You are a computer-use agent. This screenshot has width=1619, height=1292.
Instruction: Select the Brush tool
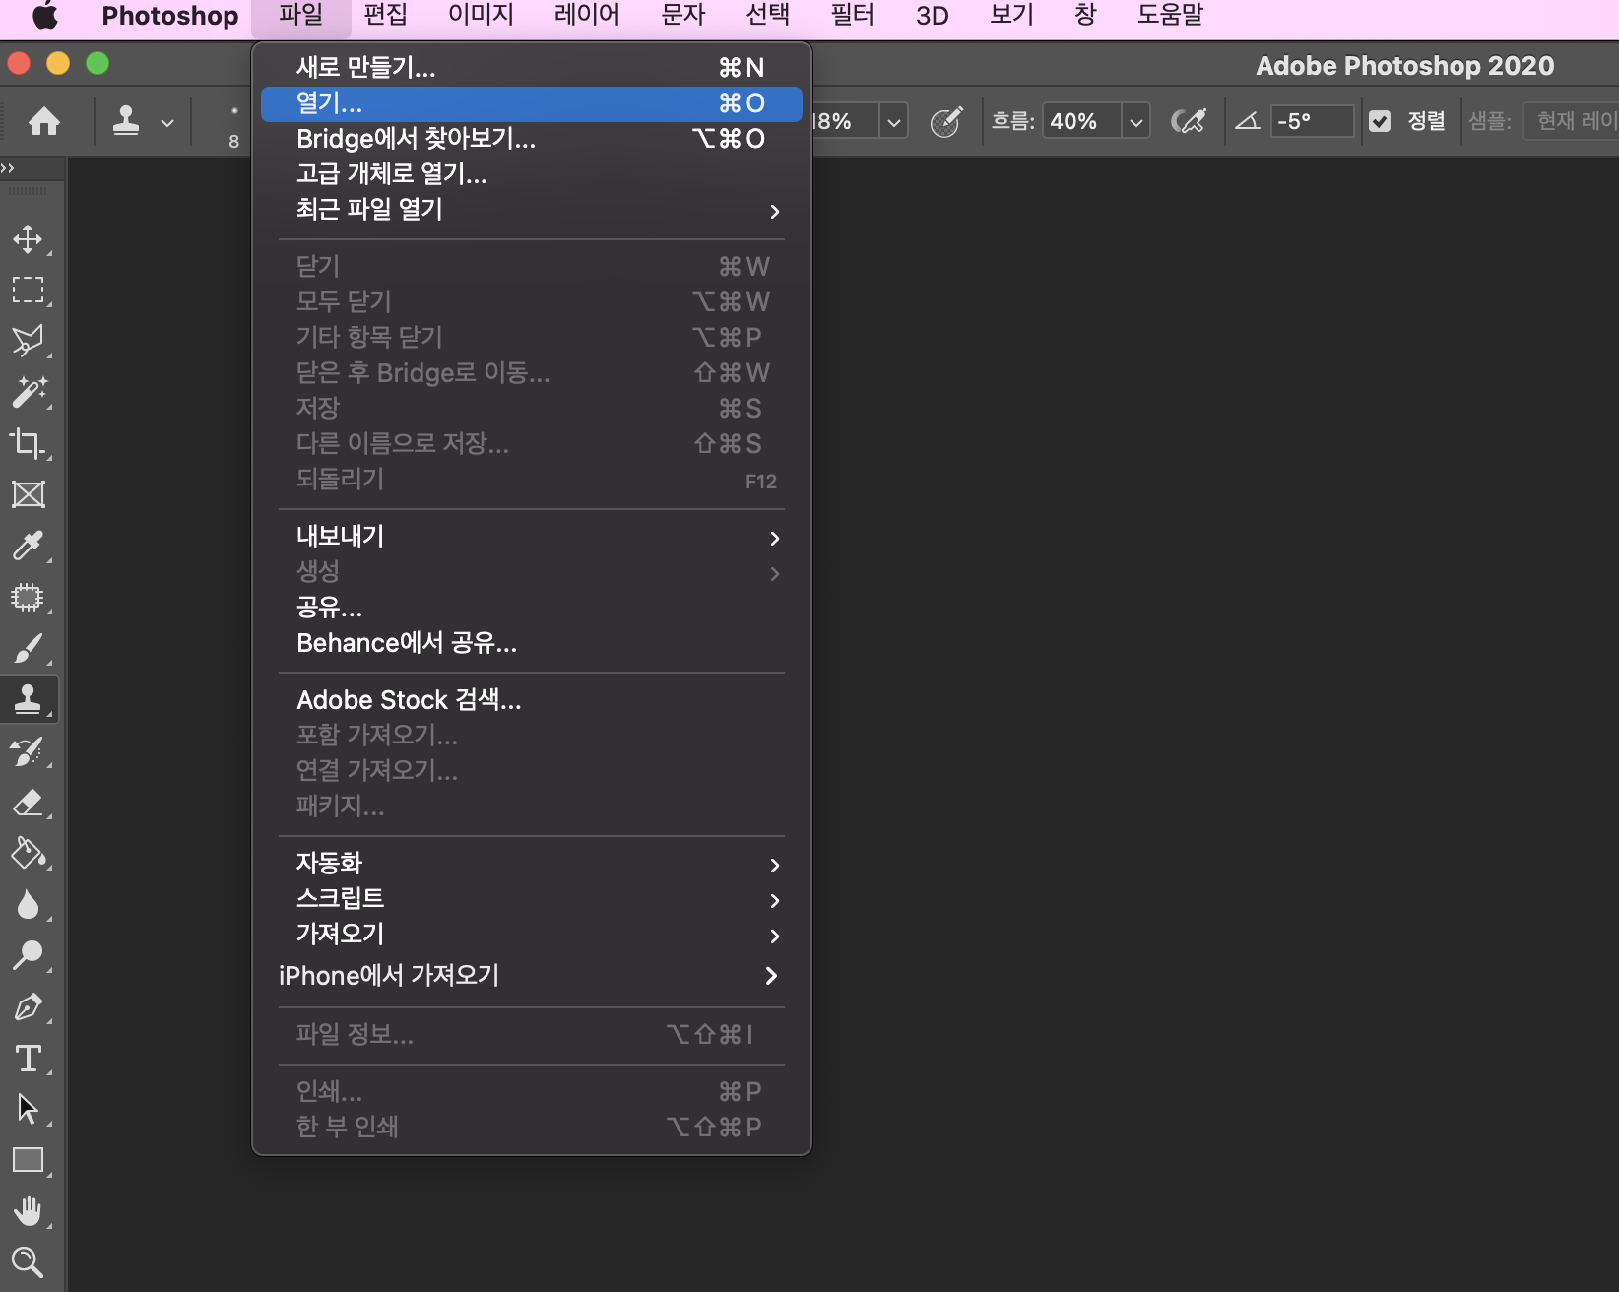coord(28,648)
